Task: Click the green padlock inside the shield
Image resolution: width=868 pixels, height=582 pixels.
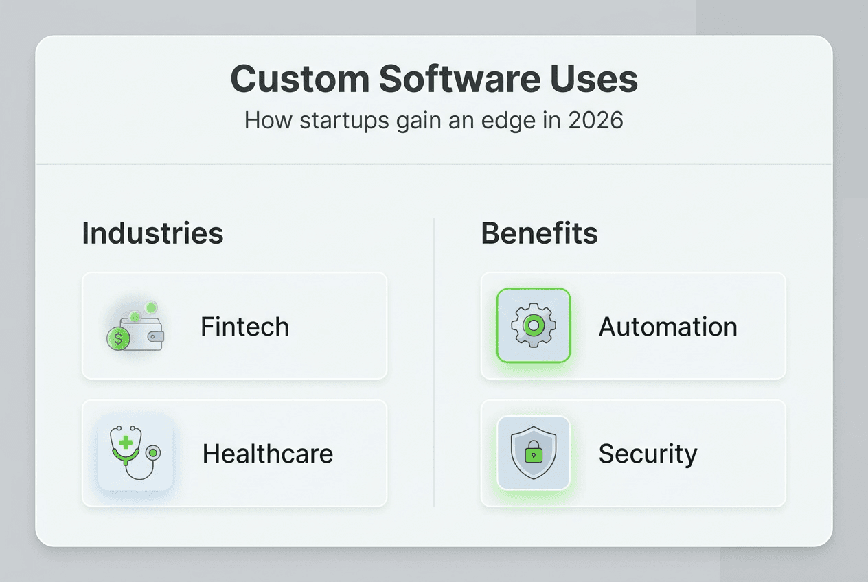Action: 534,454
